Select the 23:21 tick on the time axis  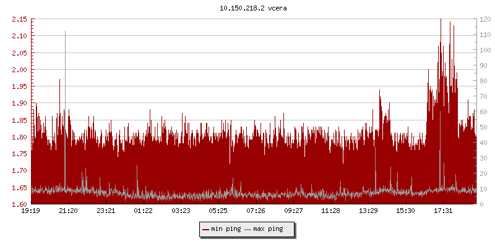[106, 211]
